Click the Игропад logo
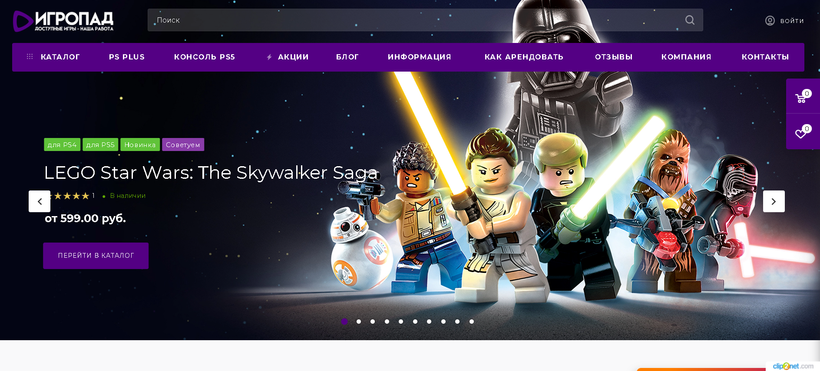820x371 pixels. coord(63,21)
